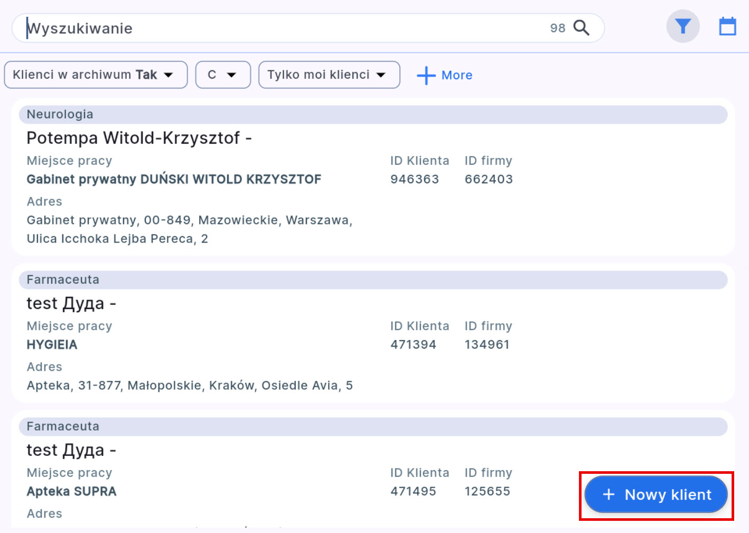Open the C filter dropdown
This screenshot has height=533, width=749.
point(222,75)
